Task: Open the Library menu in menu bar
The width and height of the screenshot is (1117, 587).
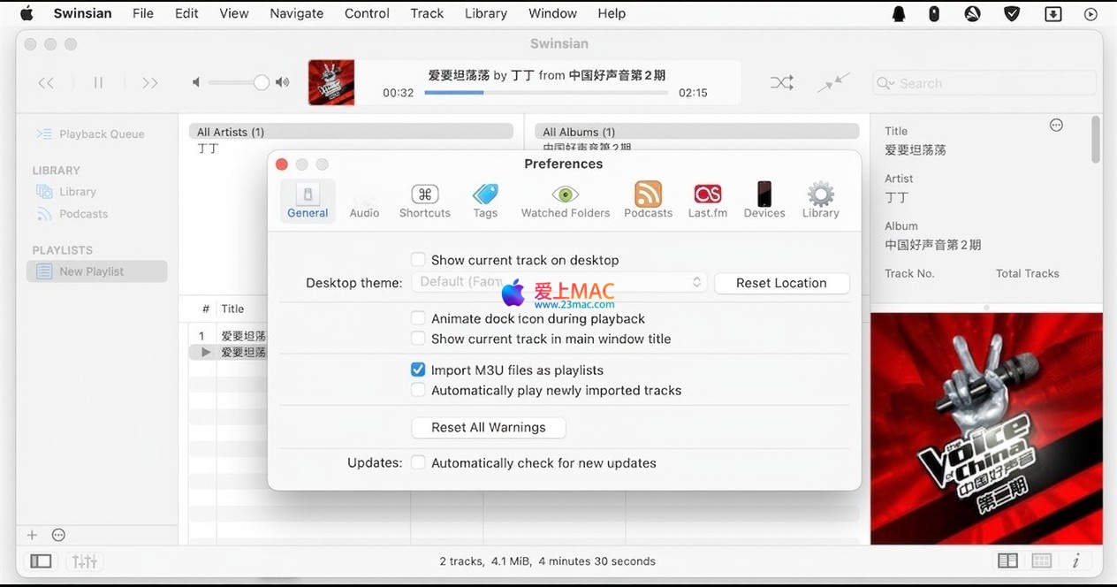Action: click(x=485, y=13)
